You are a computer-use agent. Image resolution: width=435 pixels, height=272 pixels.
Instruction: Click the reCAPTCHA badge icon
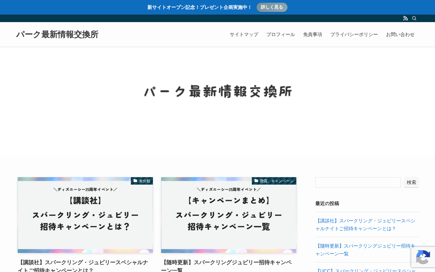coord(423,257)
